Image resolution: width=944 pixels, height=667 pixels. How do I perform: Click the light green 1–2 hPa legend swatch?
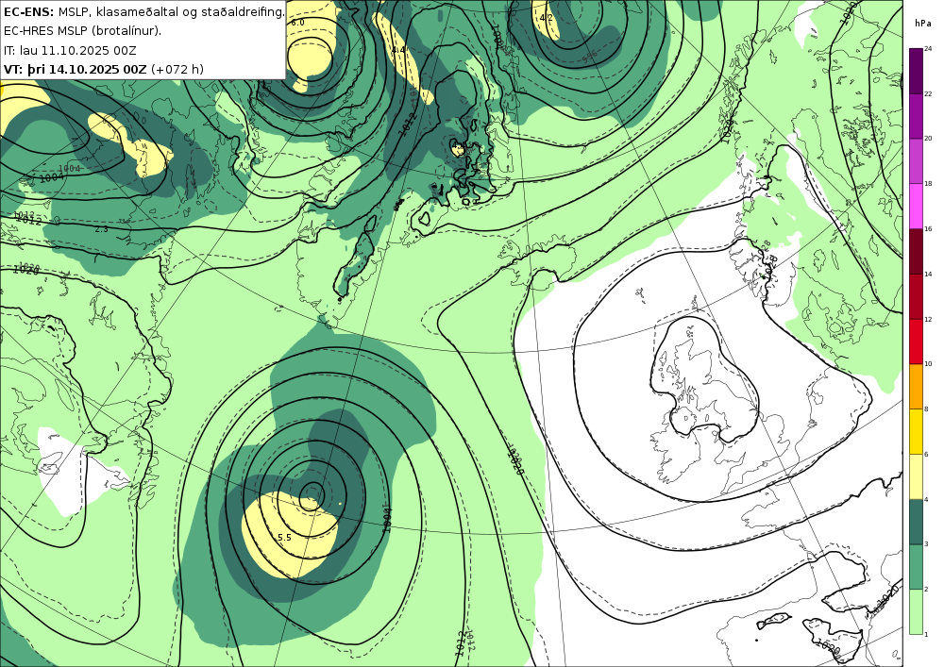[916, 611]
